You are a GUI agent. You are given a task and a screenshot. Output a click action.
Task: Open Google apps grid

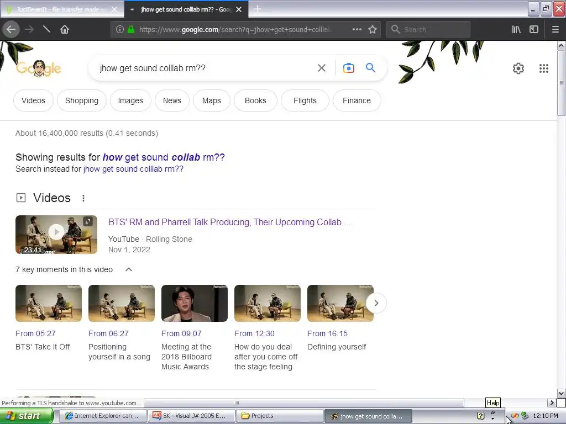544,68
